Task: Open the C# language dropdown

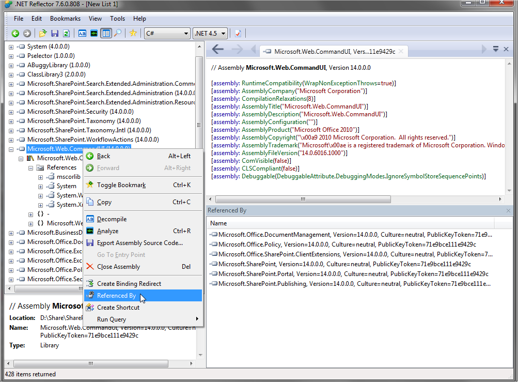Action: click(x=167, y=34)
